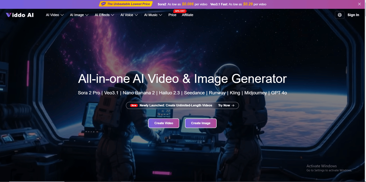Expand the AI Image dropdown menu
Image resolution: width=366 pixels, height=182 pixels.
point(79,15)
